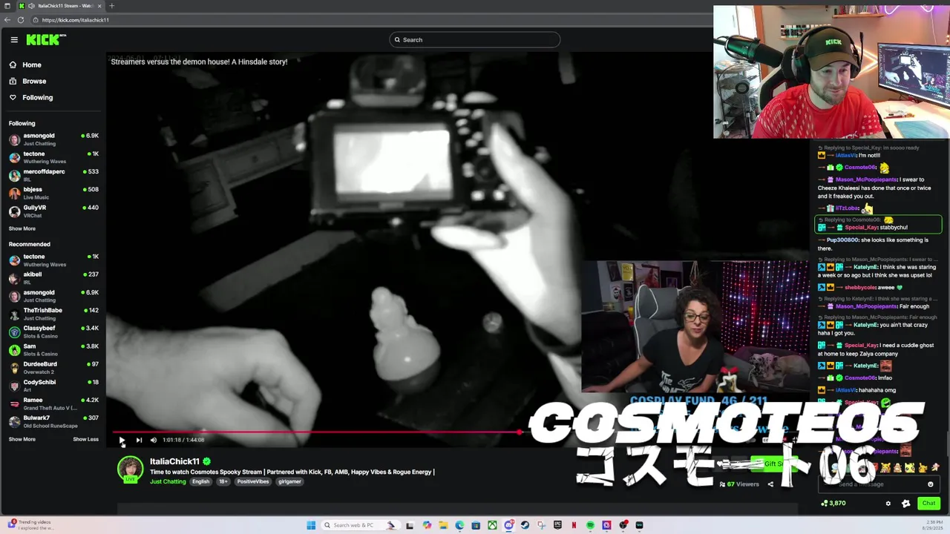This screenshot has width=950, height=534.
Task: Open mercoffdaperc channel
Action: tap(53, 175)
